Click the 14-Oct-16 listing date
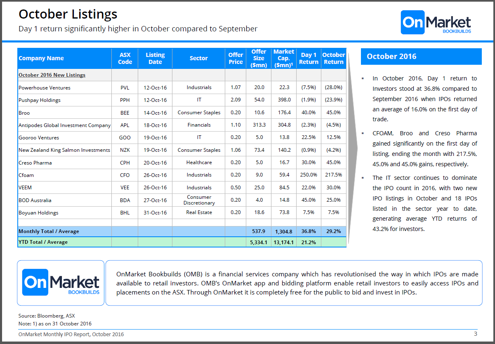 click(x=155, y=113)
